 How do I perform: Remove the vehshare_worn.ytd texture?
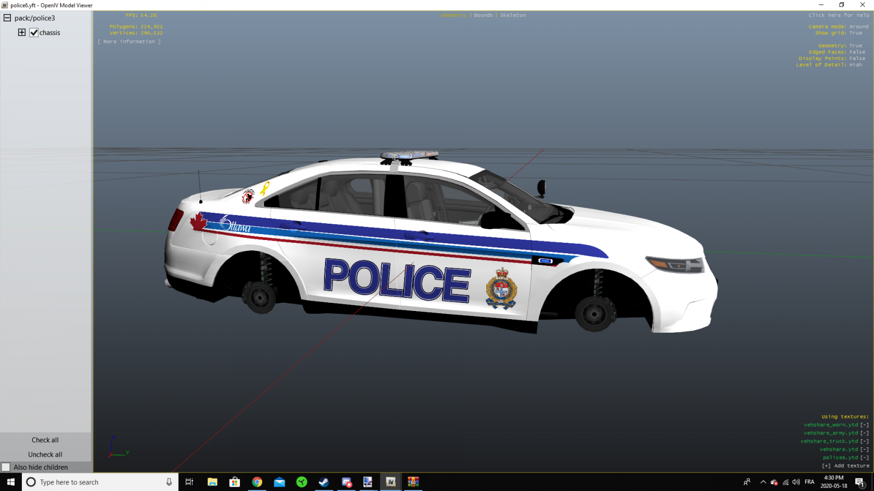pyautogui.click(x=864, y=425)
